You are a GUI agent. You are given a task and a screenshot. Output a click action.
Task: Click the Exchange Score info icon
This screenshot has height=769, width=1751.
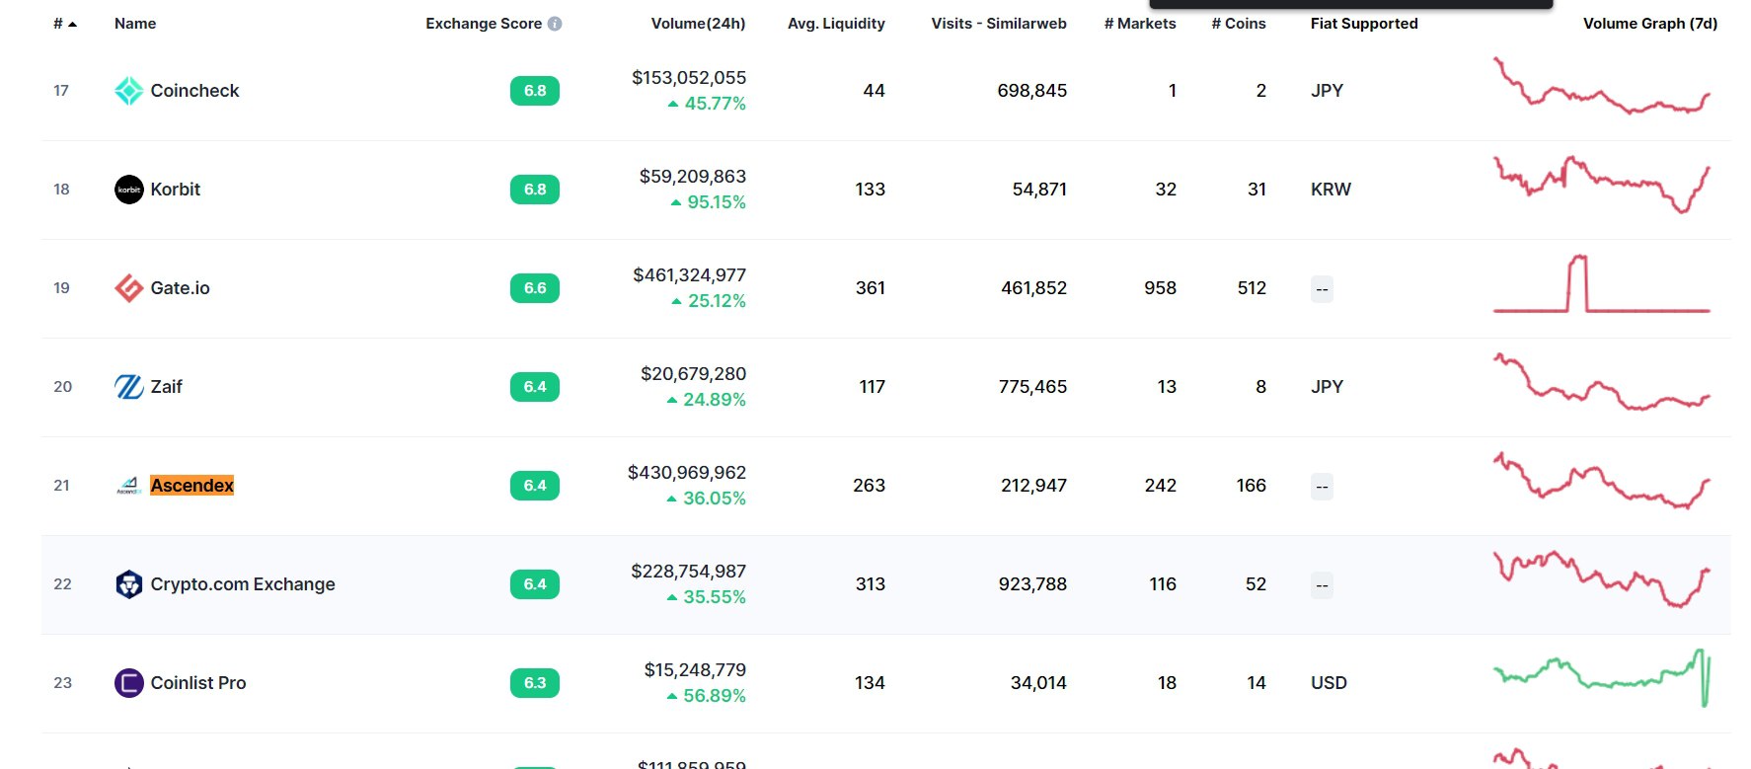point(555,24)
